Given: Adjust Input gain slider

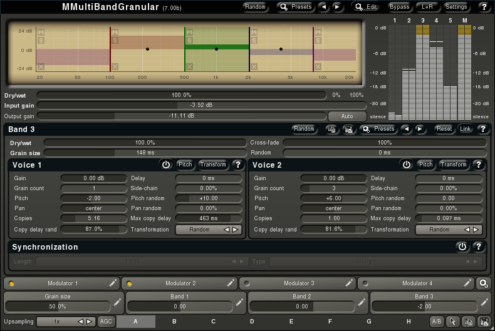Looking at the screenshot, I should pyautogui.click(x=201, y=105).
